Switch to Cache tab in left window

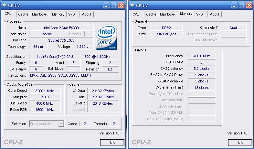click(x=23, y=14)
